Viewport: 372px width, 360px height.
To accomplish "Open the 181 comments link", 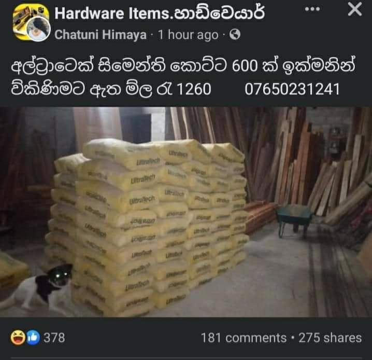I will point(244,338).
